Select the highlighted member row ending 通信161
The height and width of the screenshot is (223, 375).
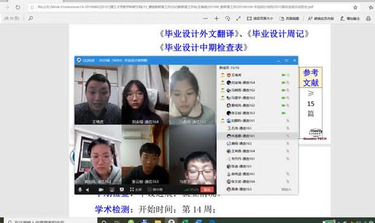click(x=257, y=136)
